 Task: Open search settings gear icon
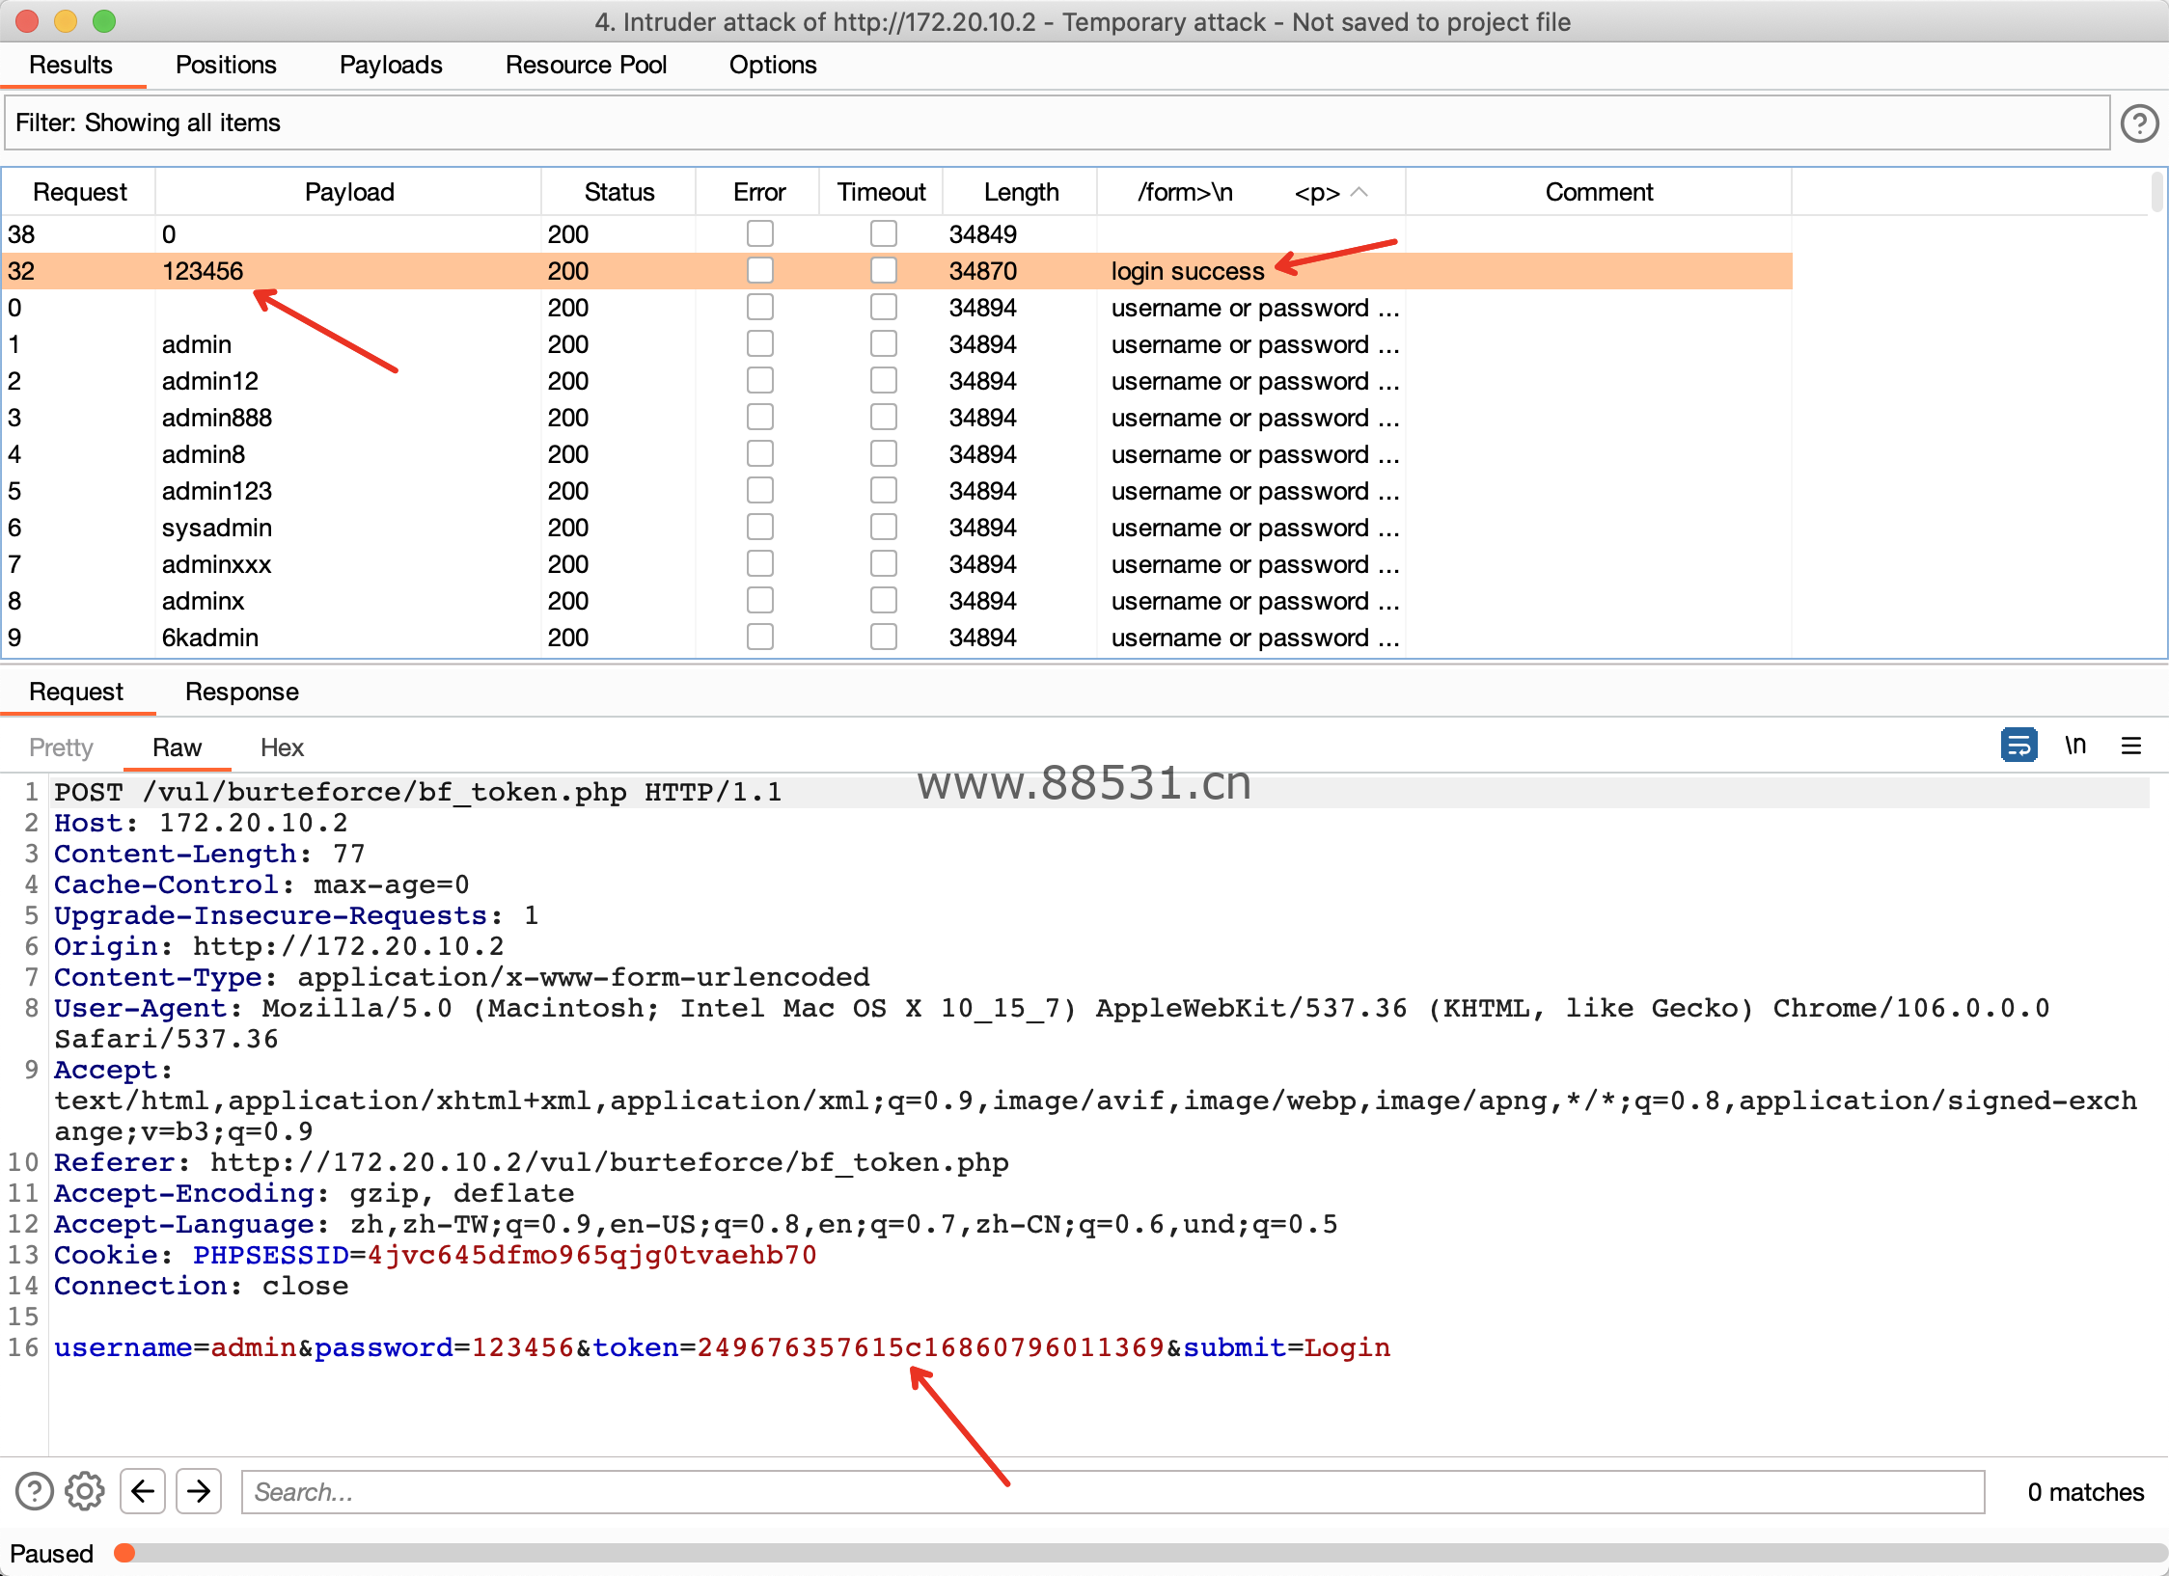(x=85, y=1491)
